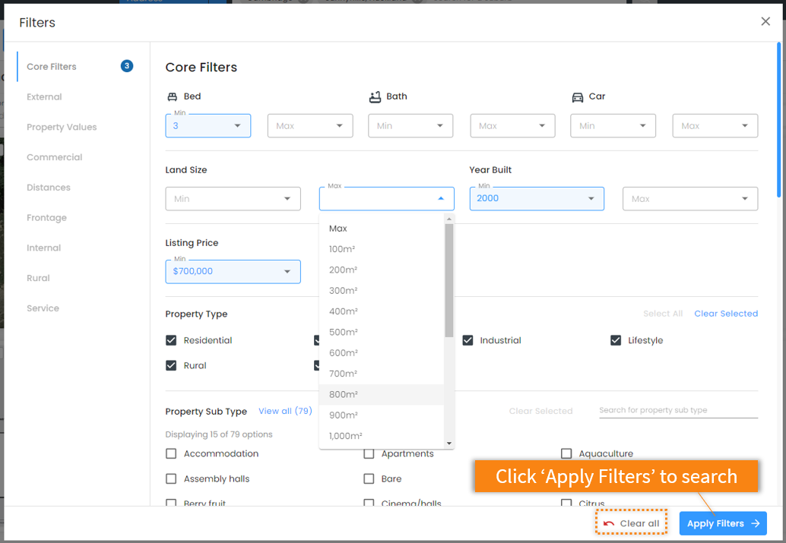This screenshot has height=543, width=786.
Task: Open the Year Built Min dropdown showing 2000
Action: (537, 199)
